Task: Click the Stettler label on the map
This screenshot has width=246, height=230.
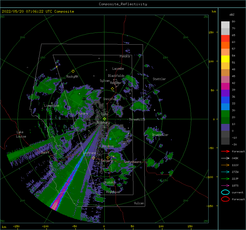Action: coord(159,79)
